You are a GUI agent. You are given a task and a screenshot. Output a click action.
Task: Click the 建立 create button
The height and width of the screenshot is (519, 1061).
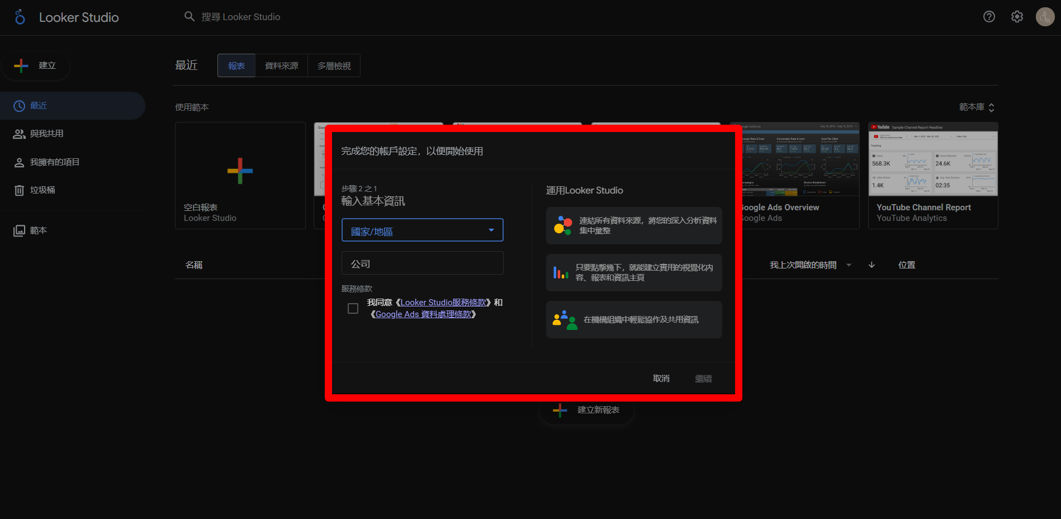click(36, 65)
